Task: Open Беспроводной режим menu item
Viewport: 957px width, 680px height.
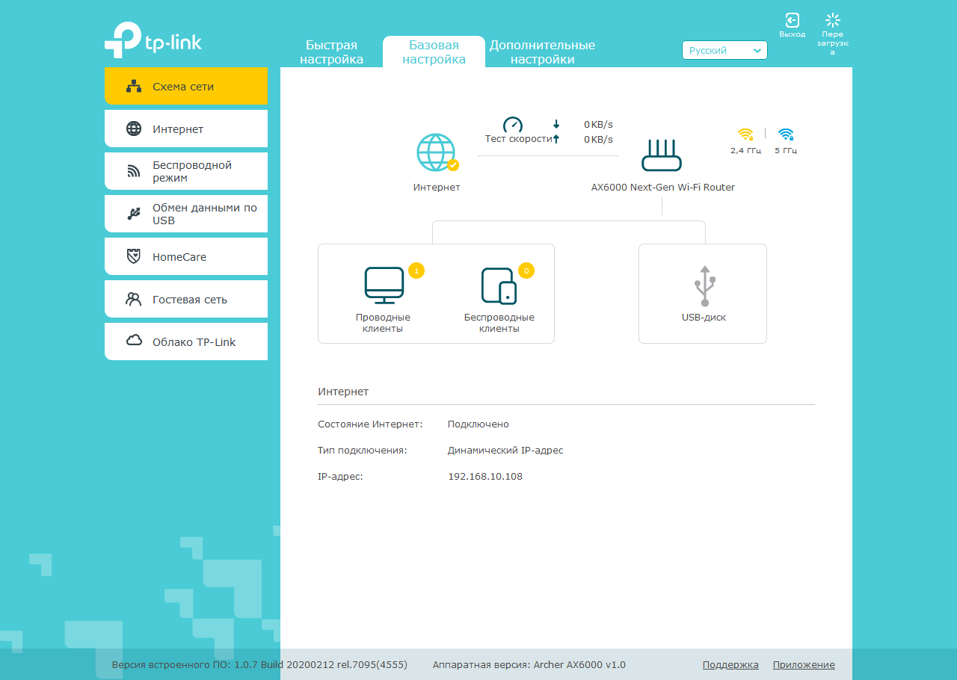Action: click(x=186, y=171)
